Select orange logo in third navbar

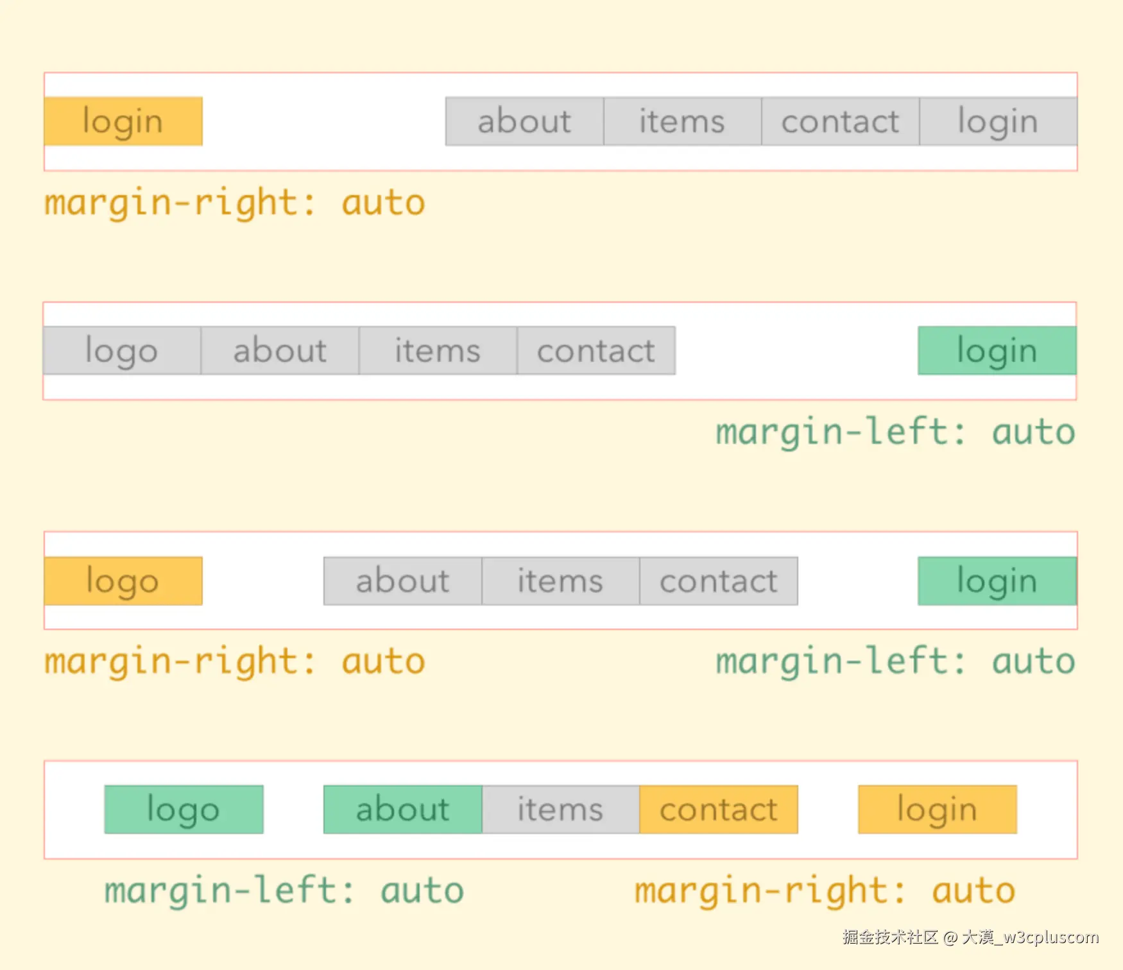point(123,581)
